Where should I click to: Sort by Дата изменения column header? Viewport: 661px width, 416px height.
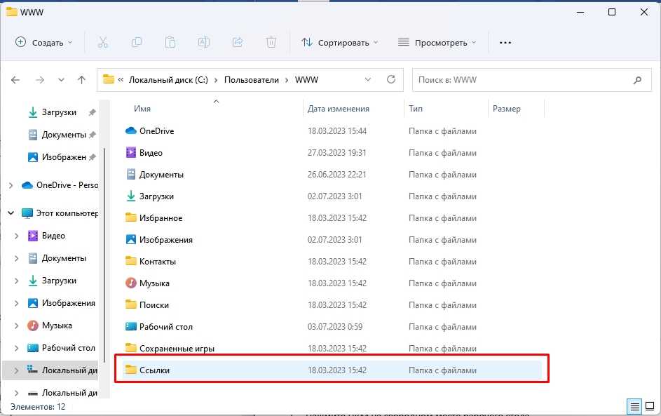(x=339, y=109)
